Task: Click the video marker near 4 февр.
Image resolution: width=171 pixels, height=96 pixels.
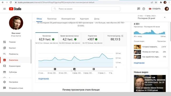Action: pyautogui.click(x=74, y=69)
